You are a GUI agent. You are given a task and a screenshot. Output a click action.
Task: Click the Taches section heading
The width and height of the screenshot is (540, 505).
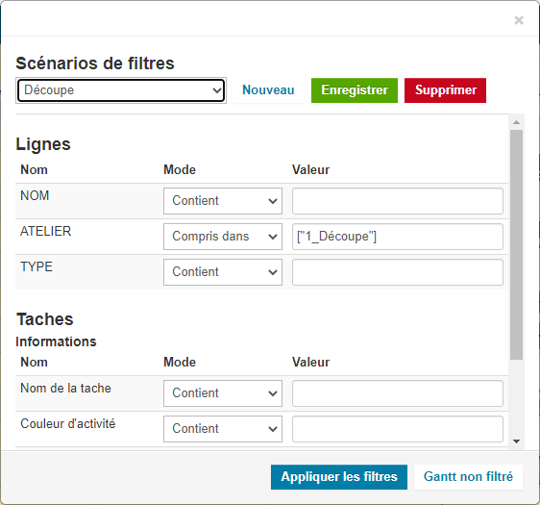click(x=45, y=319)
